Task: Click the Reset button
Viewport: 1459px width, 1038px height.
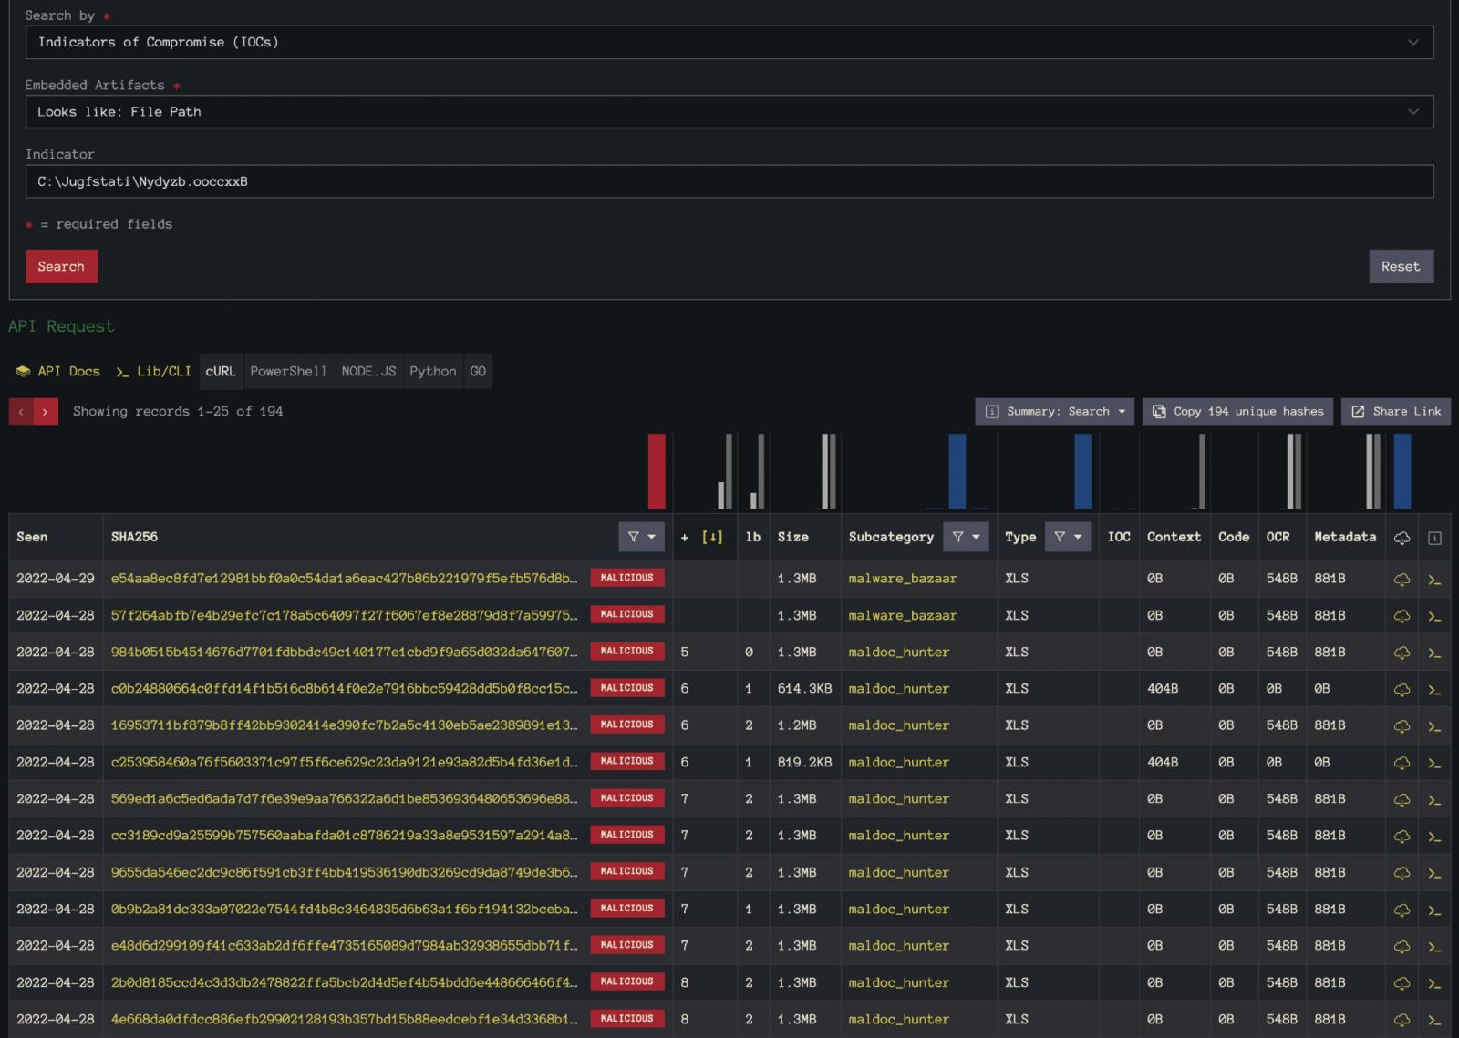Action: coord(1401,266)
